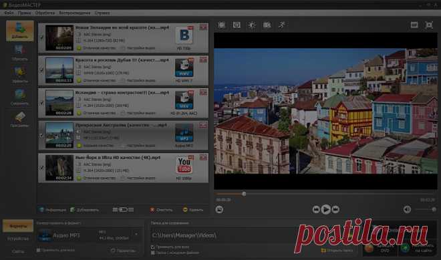Mute audio with the speaker icon

point(407,209)
